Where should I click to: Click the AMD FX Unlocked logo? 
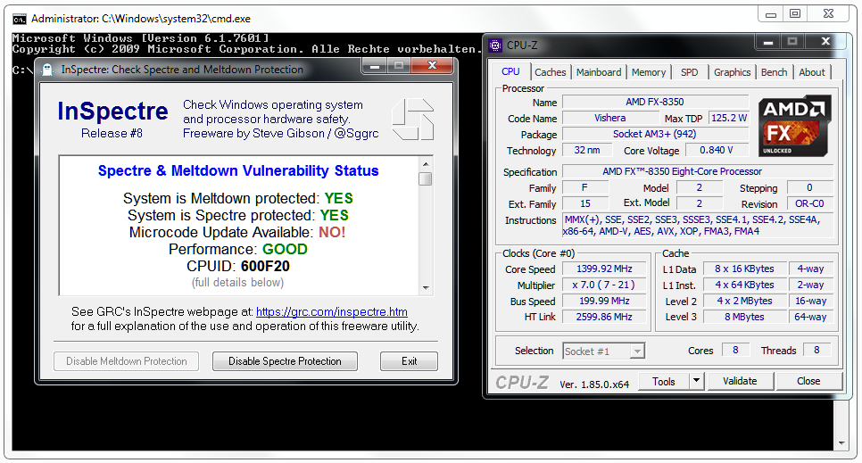(794, 126)
